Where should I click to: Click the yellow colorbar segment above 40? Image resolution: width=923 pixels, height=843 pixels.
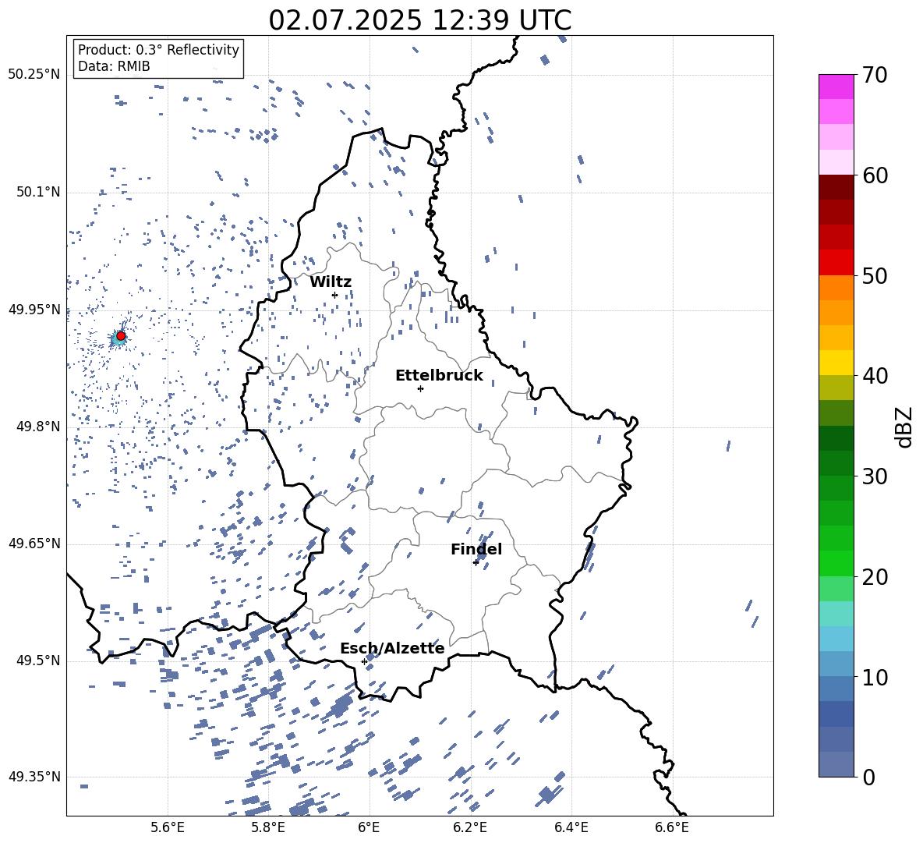point(836,363)
